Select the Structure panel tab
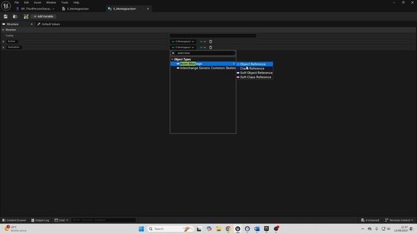This screenshot has height=234, width=417. pyautogui.click(x=12, y=24)
